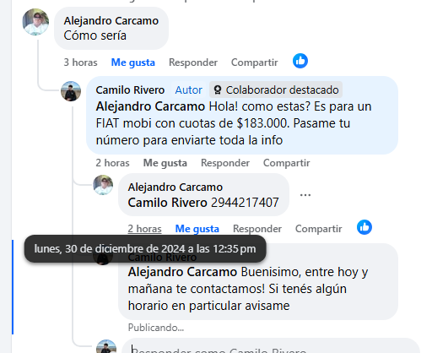
Task: Click Camilo's avatar next to the reply box
Action: [106, 348]
